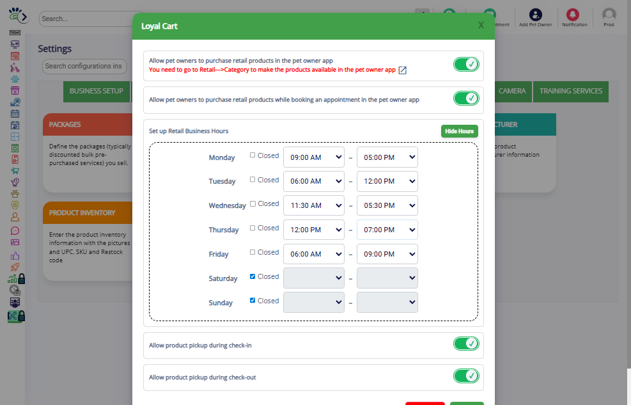Image resolution: width=631 pixels, height=405 pixels.
Task: Open Tuesday opening time dropdown 06:00 AM
Action: [314, 181]
